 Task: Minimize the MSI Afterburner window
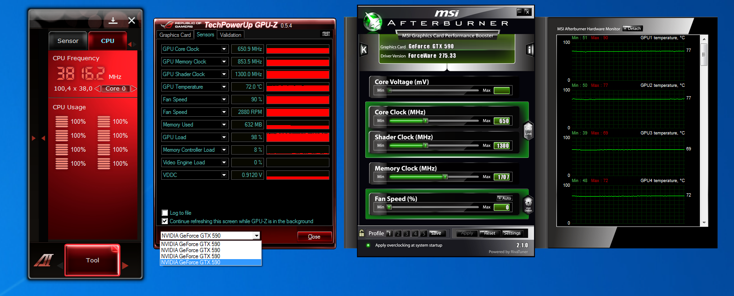click(x=520, y=11)
